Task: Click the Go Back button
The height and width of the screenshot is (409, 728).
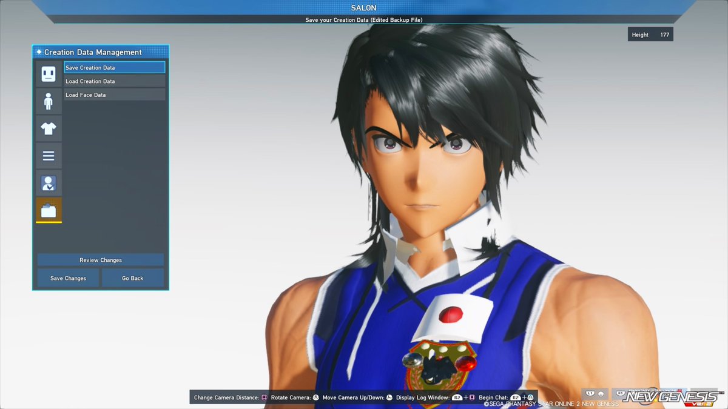Action: 133,278
